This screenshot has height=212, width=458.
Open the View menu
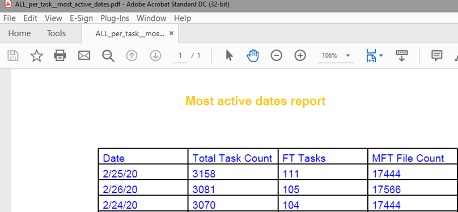53,18
